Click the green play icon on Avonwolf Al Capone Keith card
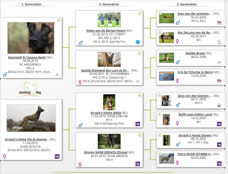 [x=59, y=20]
